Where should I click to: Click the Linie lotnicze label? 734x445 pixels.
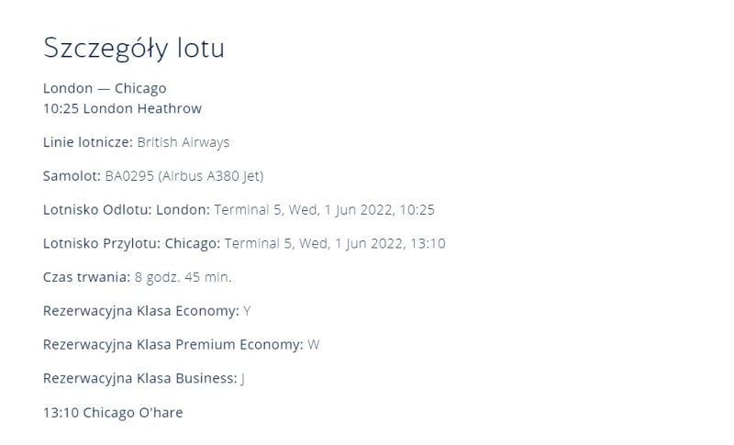88,142
